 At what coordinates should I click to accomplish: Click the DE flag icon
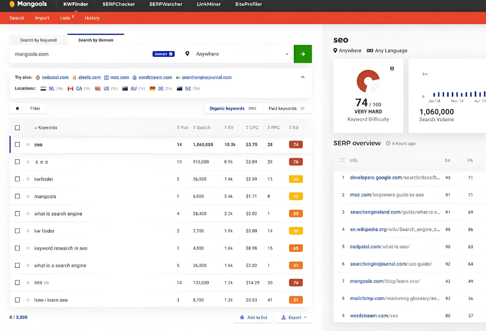pos(152,89)
